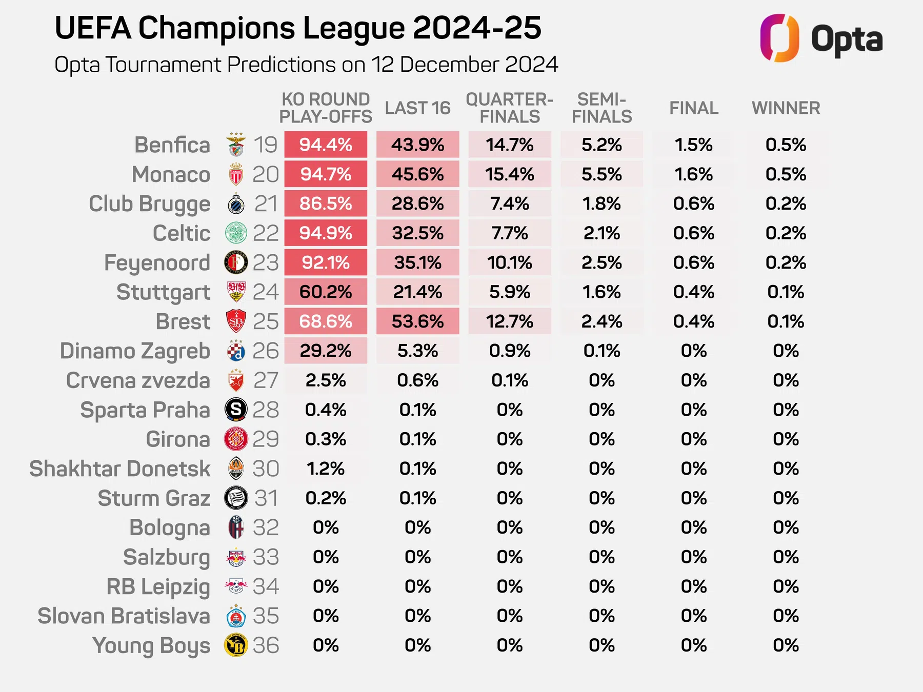Click the Sparta Praha crest
Image resolution: width=923 pixels, height=692 pixels.
pyautogui.click(x=236, y=410)
